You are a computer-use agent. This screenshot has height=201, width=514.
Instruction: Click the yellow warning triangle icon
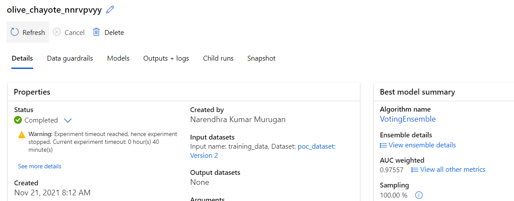click(22, 134)
